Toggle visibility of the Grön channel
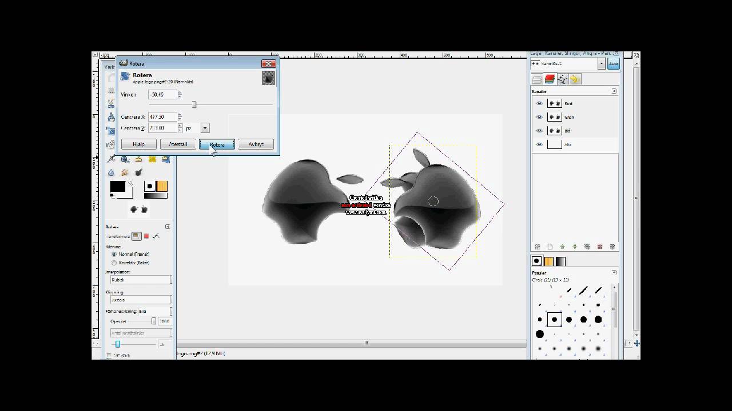Screen dimensions: 732x411 pyautogui.click(x=539, y=117)
